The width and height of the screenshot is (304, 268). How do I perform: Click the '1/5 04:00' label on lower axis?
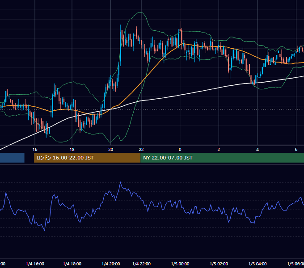[x=258, y=264]
